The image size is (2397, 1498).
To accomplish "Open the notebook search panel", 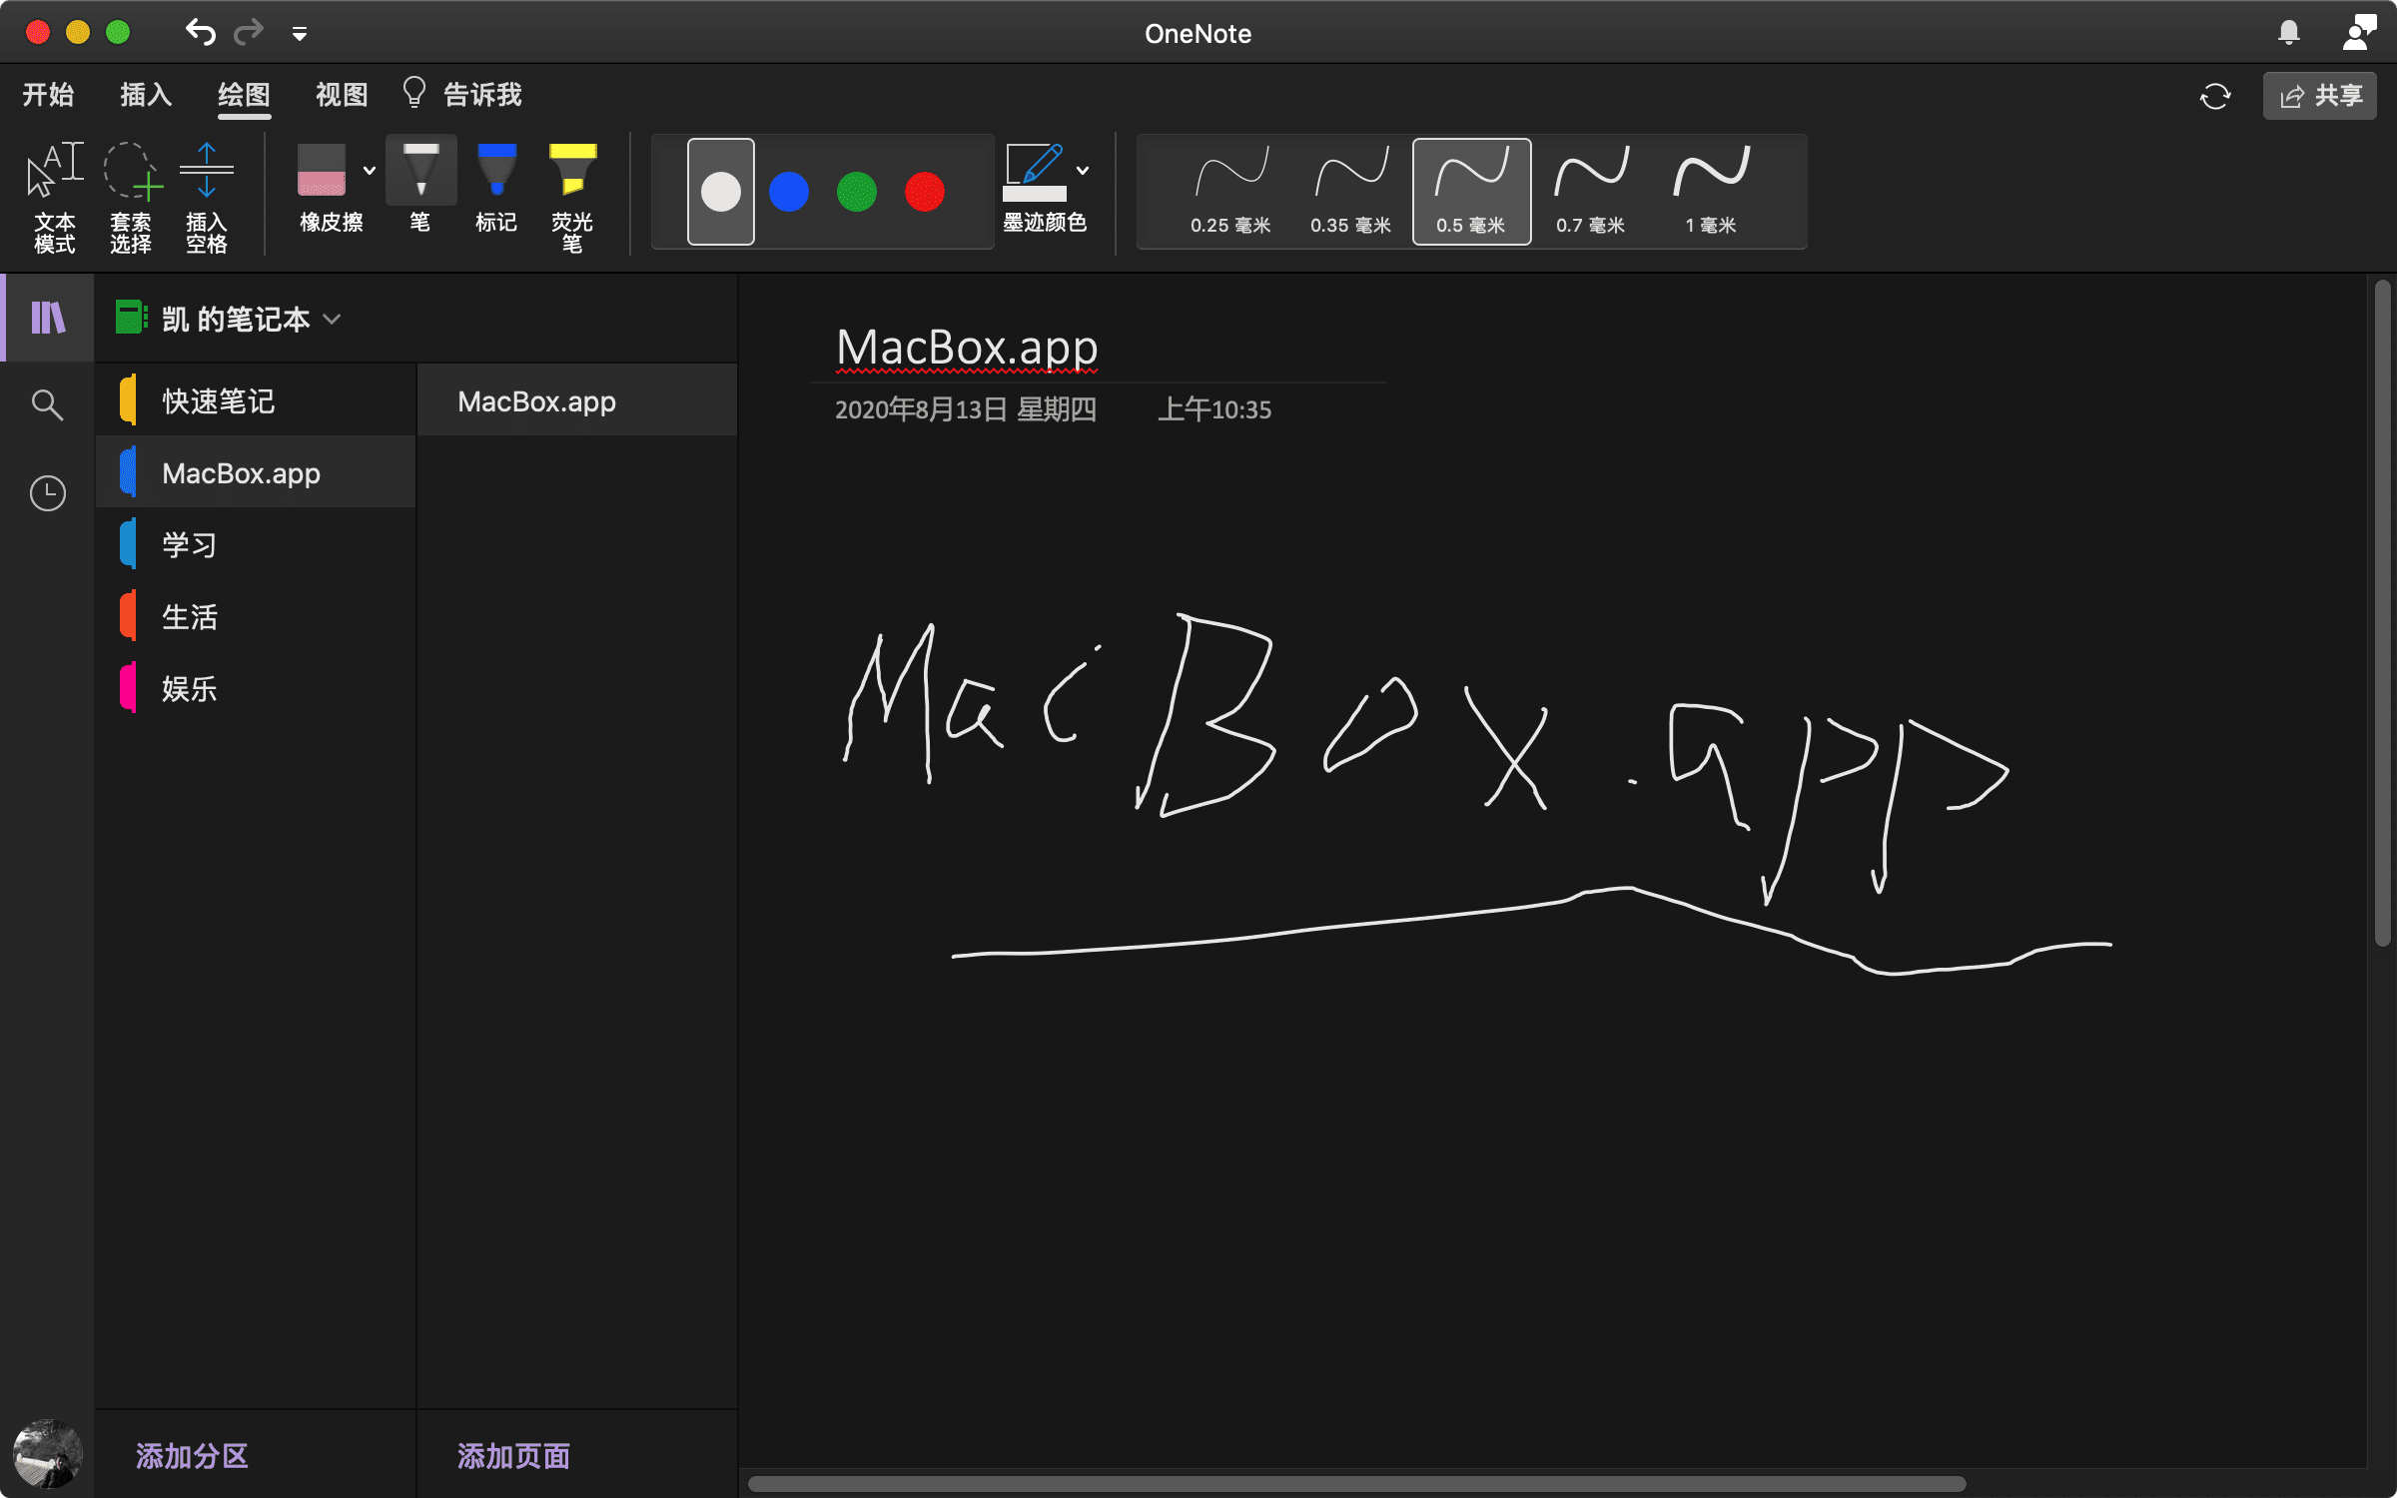I will click(x=47, y=404).
